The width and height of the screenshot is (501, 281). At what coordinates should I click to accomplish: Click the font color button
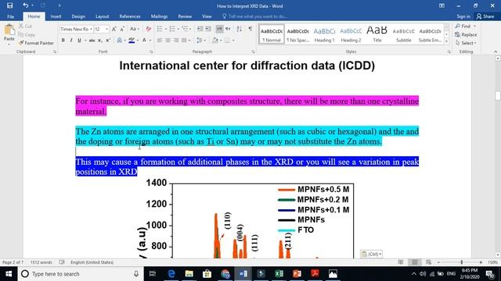click(144, 41)
